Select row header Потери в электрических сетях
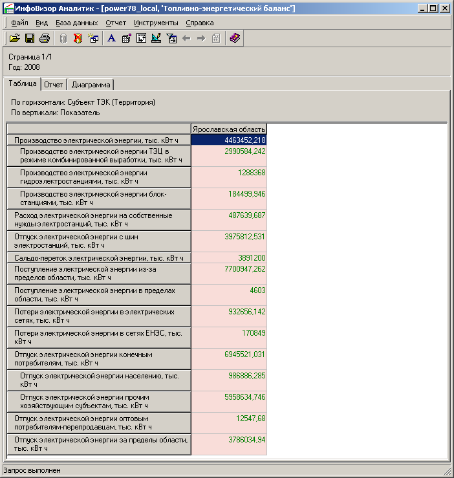454x478 pixels. pyautogui.click(x=99, y=316)
